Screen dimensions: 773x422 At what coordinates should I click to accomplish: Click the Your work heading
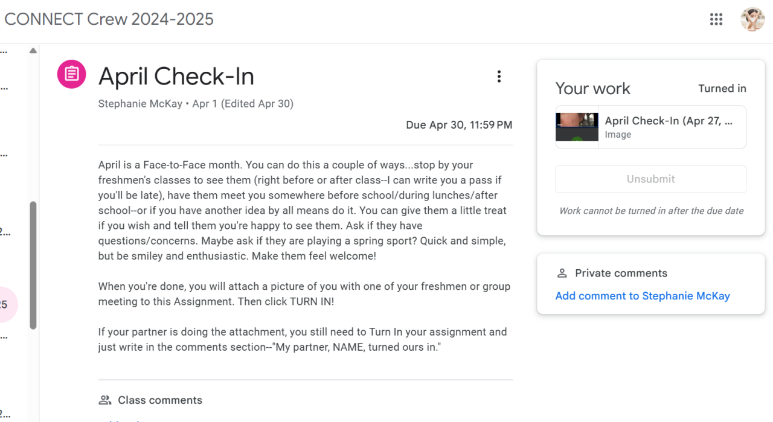[x=592, y=89]
